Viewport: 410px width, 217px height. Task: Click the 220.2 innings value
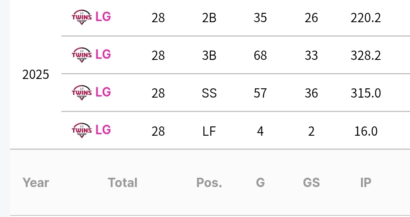(366, 18)
